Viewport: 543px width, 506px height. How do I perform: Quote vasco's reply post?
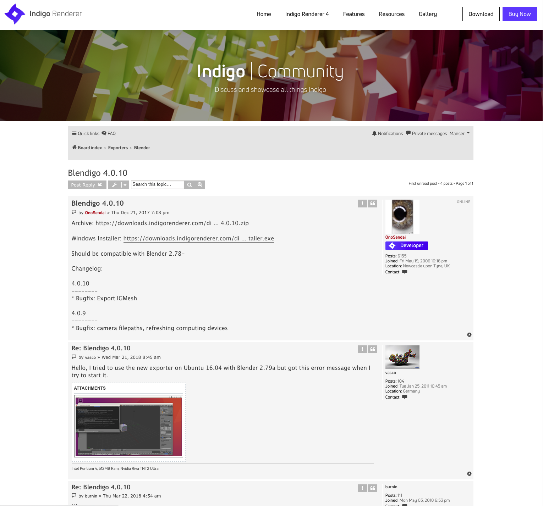[373, 349]
